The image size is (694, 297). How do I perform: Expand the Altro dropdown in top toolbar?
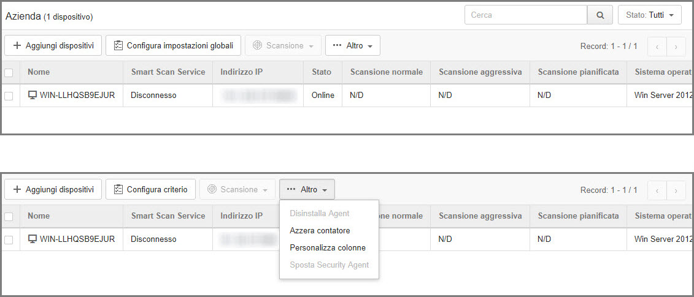[x=352, y=45]
